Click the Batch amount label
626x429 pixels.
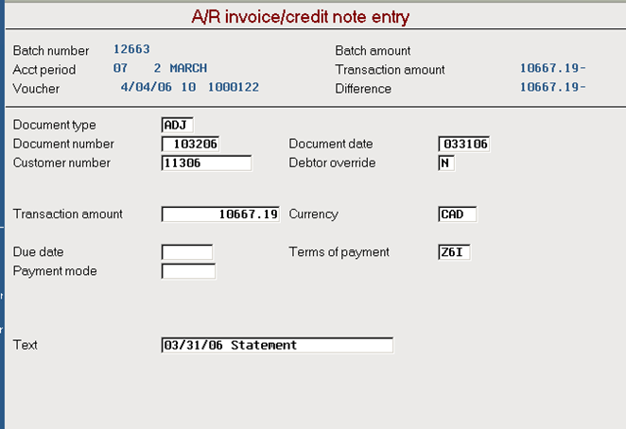click(373, 51)
